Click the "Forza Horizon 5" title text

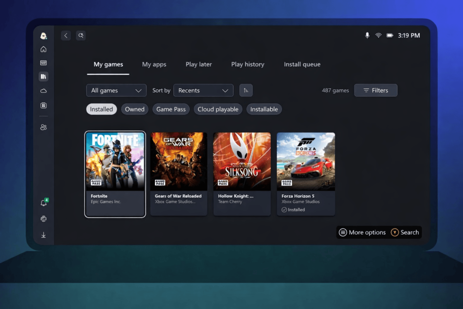298,196
